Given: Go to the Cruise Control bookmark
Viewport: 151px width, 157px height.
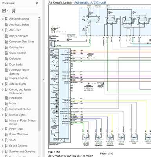Looking at the screenshot, I should (18, 53).
